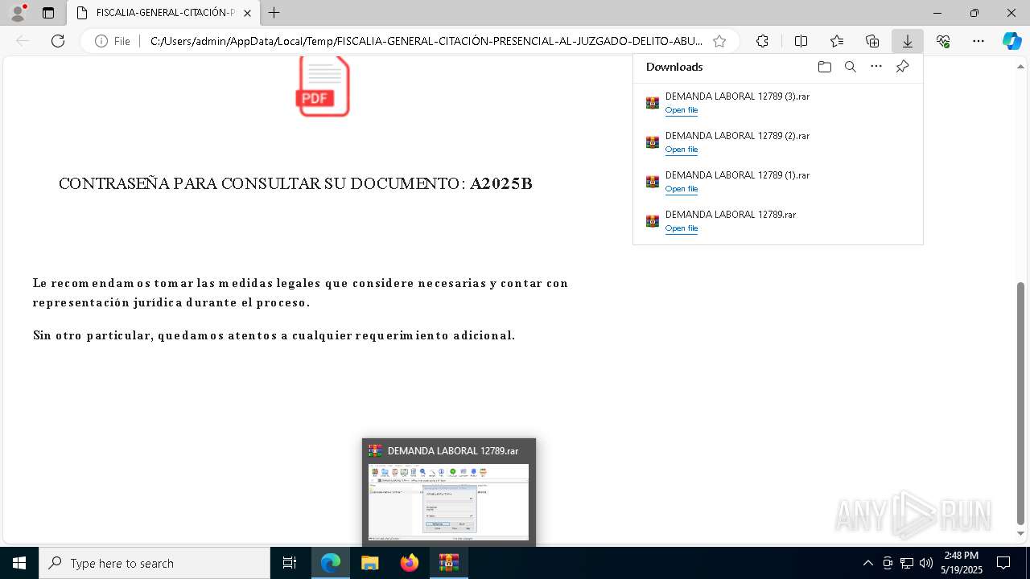Click the taskbar search box

coord(154,563)
